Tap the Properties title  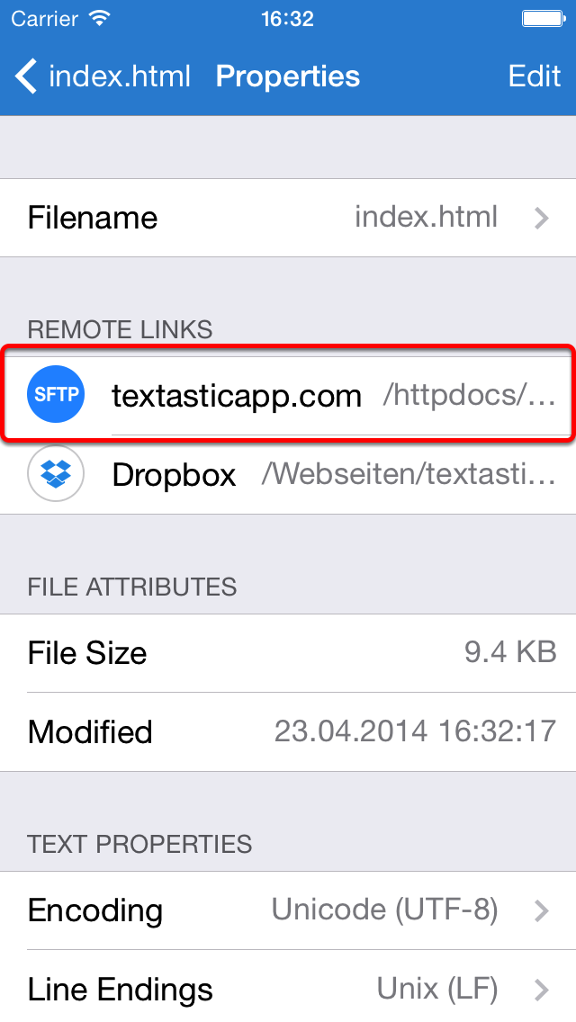pyautogui.click(x=288, y=76)
